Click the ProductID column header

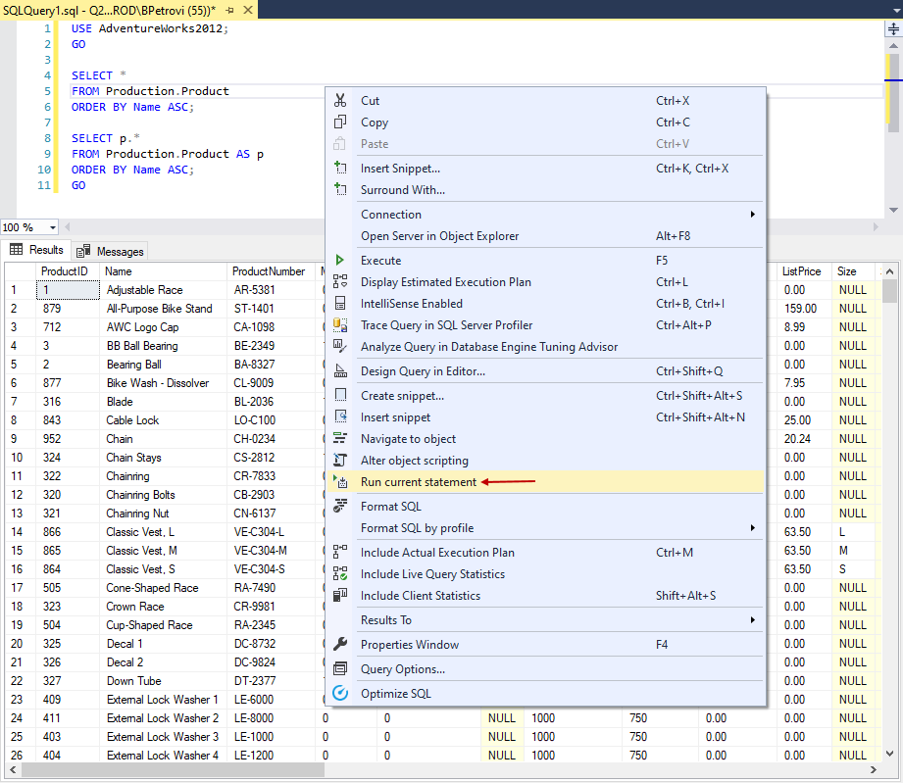68,271
